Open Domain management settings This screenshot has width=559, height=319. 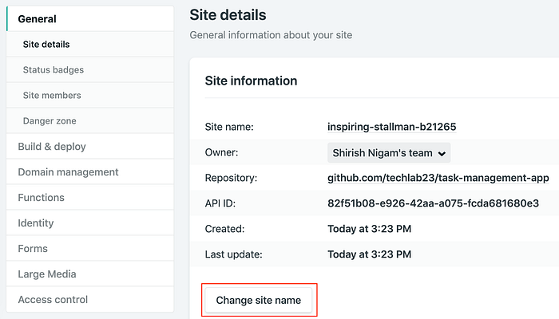tap(68, 171)
